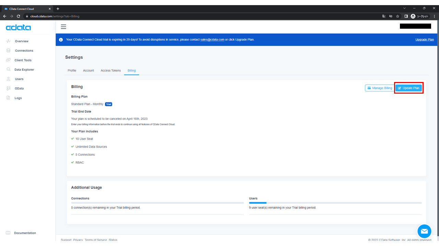Open Connections via the database icon
Viewport: 439px width, 246px height.
pyautogui.click(x=9, y=51)
